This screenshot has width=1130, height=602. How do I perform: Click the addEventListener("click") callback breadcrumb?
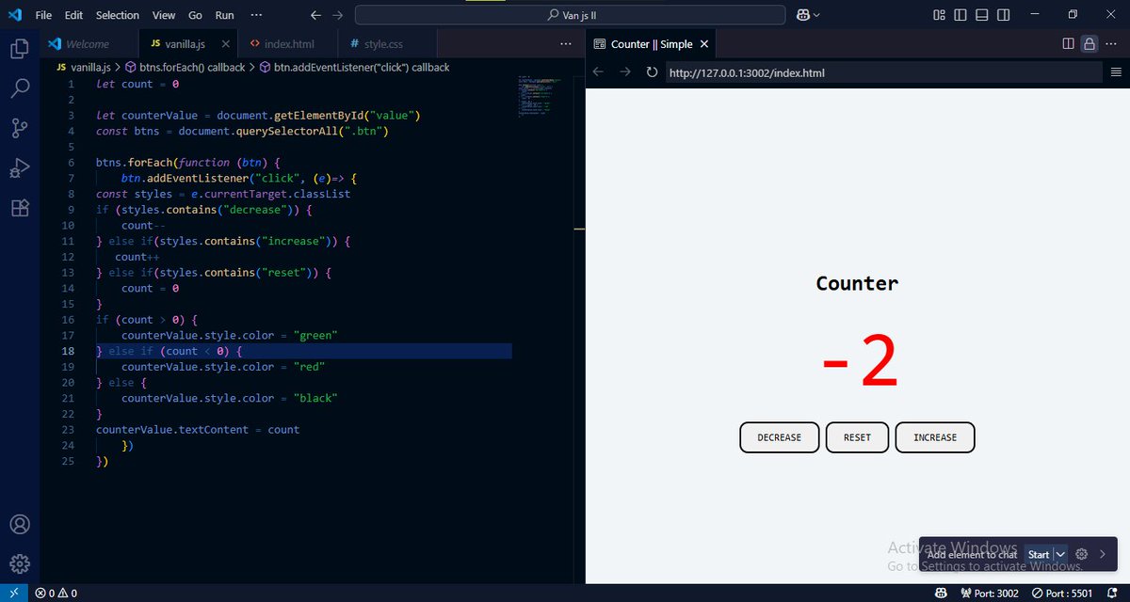354,68
